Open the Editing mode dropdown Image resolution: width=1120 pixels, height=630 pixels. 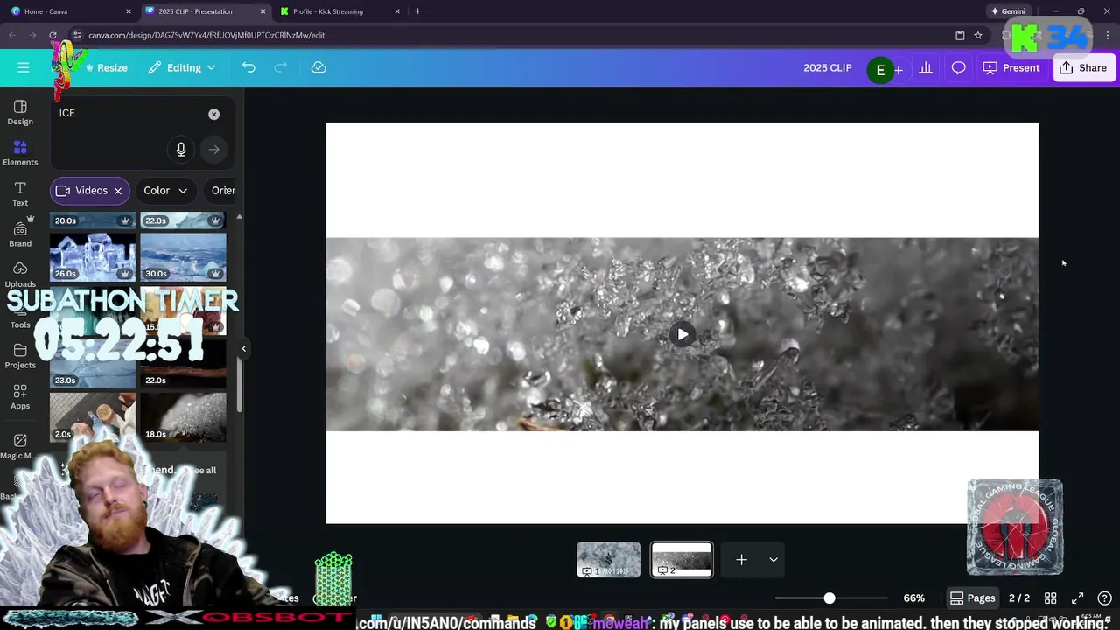coord(182,67)
